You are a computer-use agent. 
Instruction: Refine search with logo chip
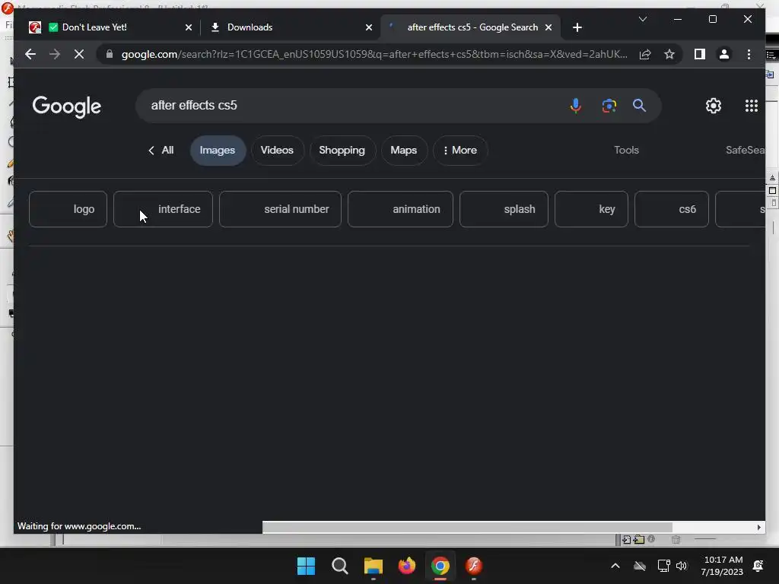[x=68, y=209]
